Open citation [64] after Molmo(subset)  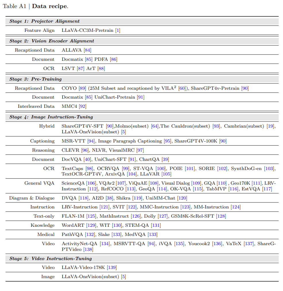155,126
